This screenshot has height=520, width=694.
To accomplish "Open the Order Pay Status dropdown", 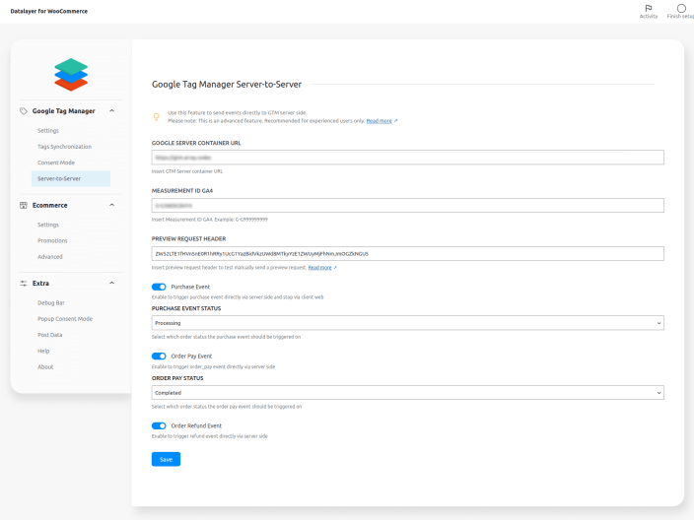I will tap(407, 392).
